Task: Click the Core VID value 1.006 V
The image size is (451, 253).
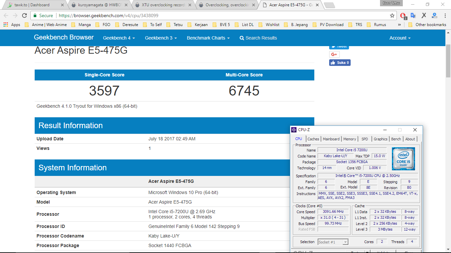Action: pyautogui.click(x=375, y=168)
